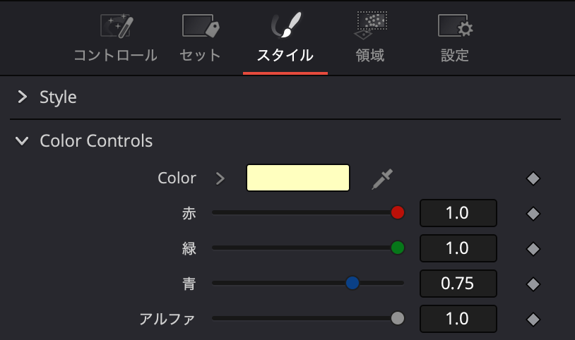Click the 緑 value field 1.0
The height and width of the screenshot is (340, 575).
pyautogui.click(x=458, y=248)
